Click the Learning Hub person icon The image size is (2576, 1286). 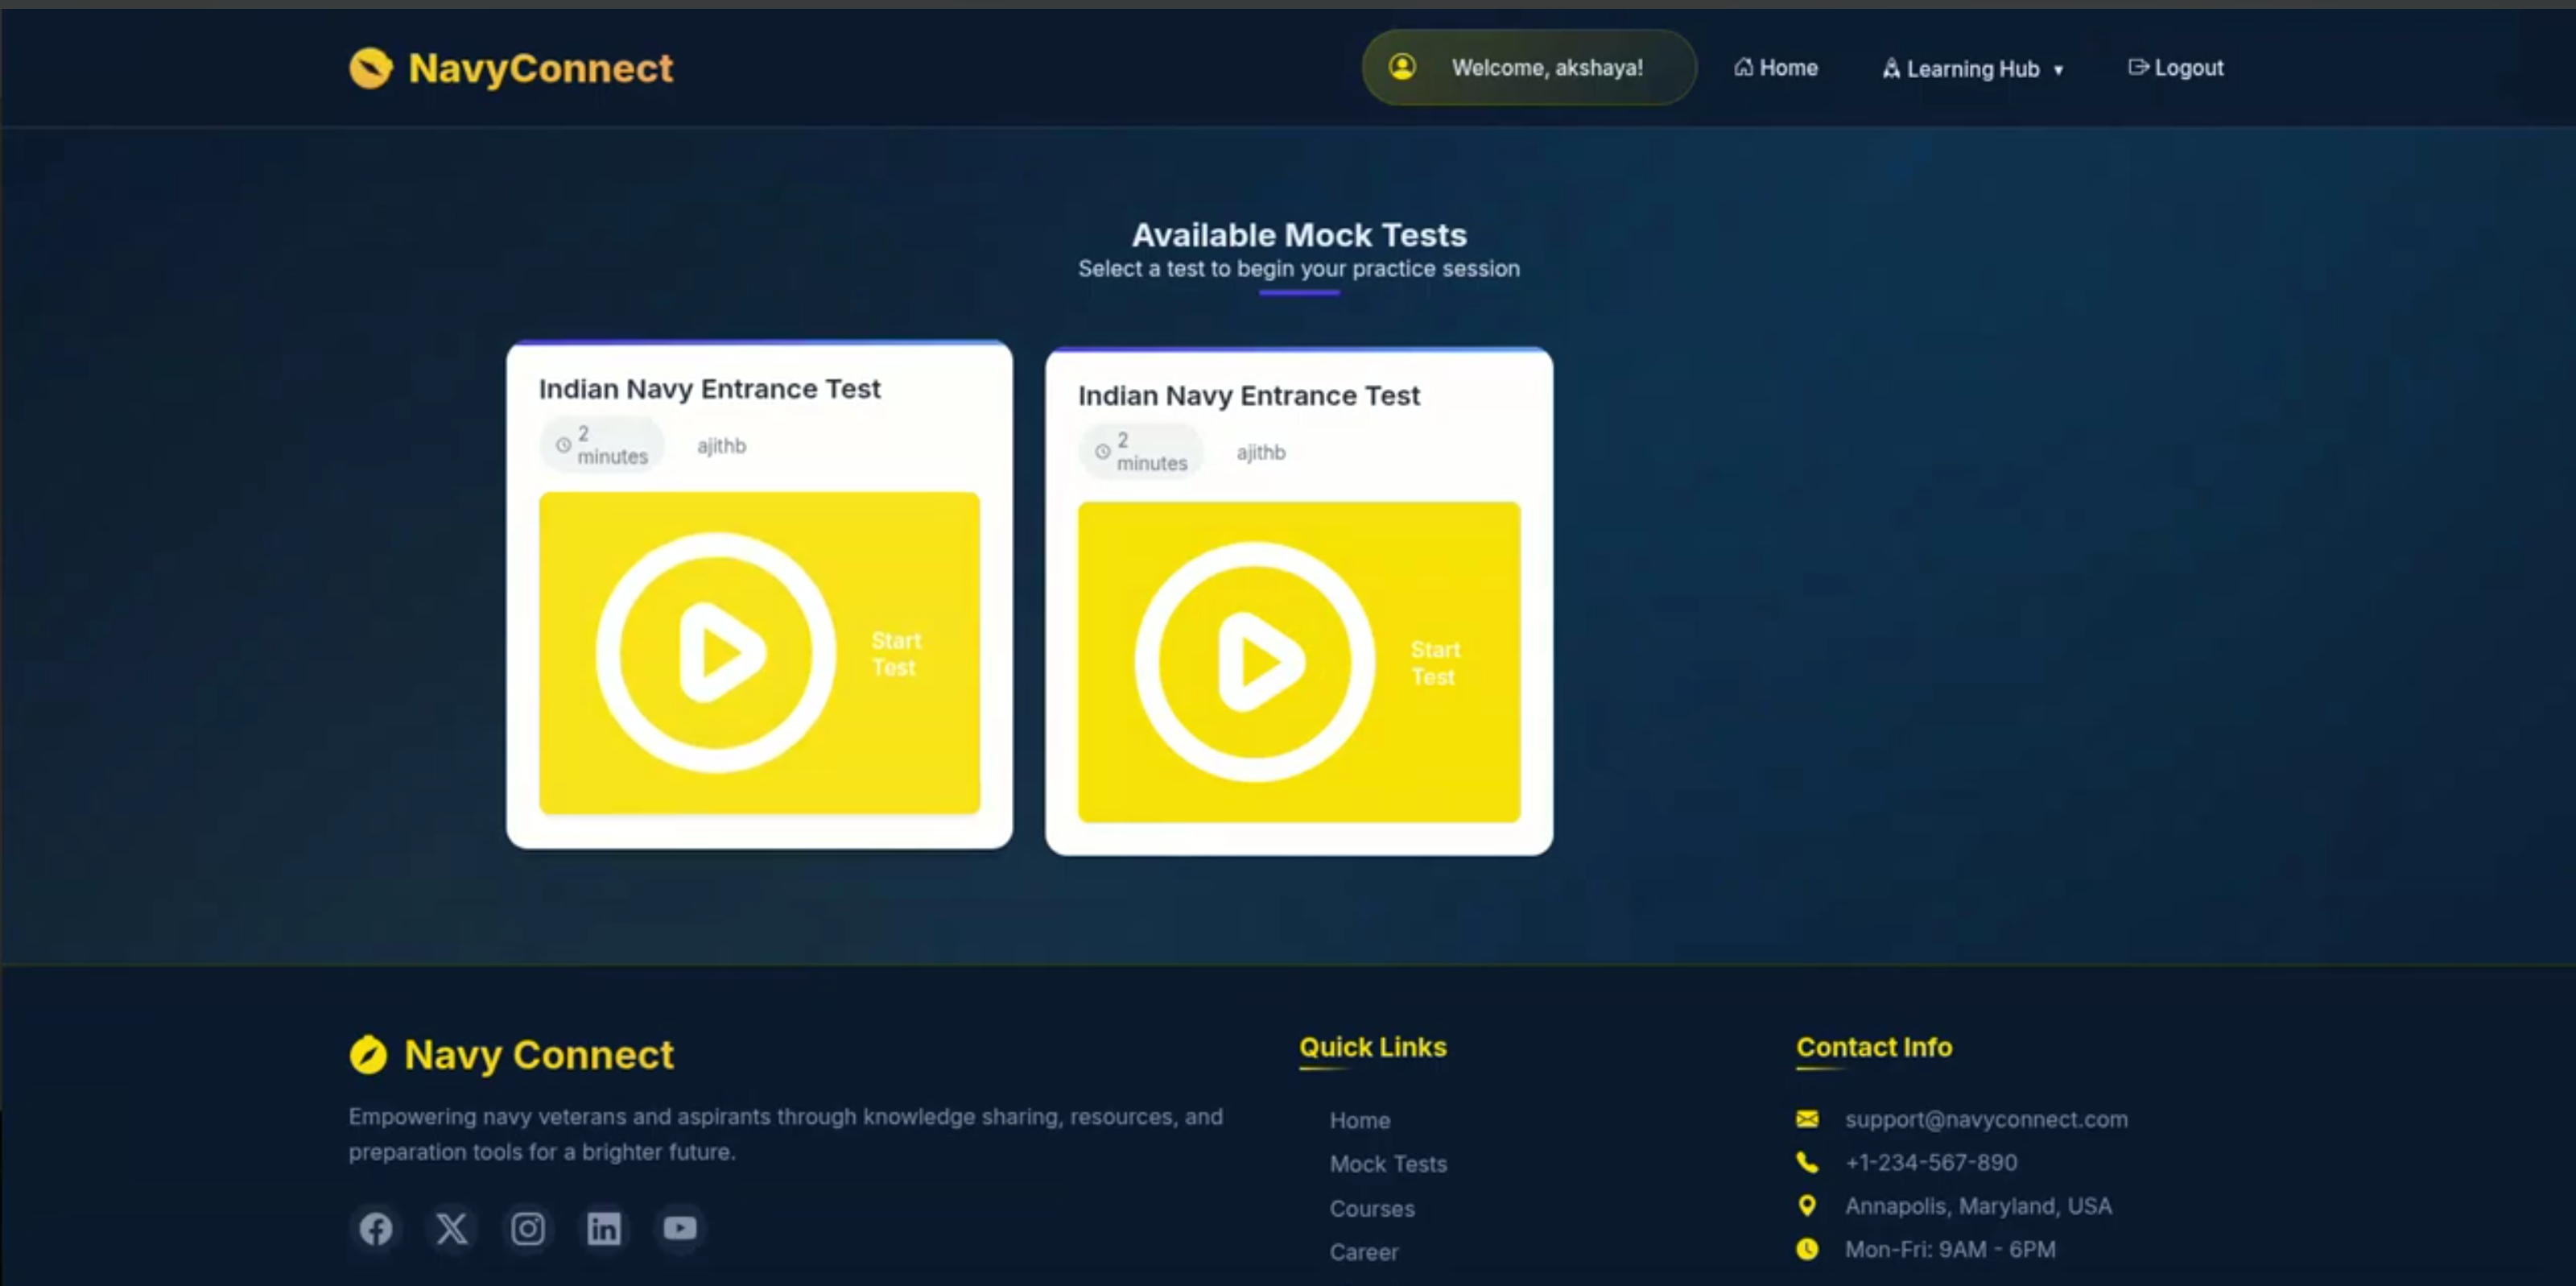tap(1891, 68)
